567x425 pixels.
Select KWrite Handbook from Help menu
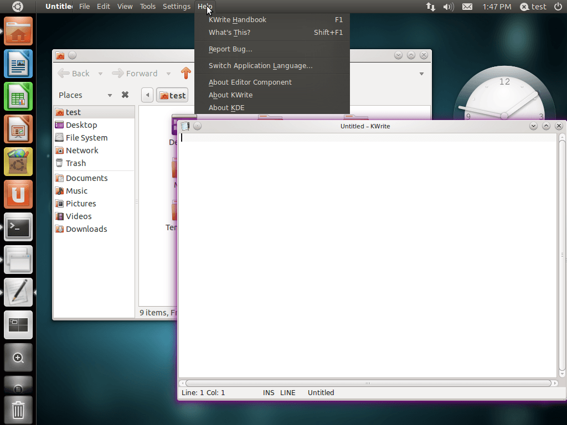coord(238,20)
